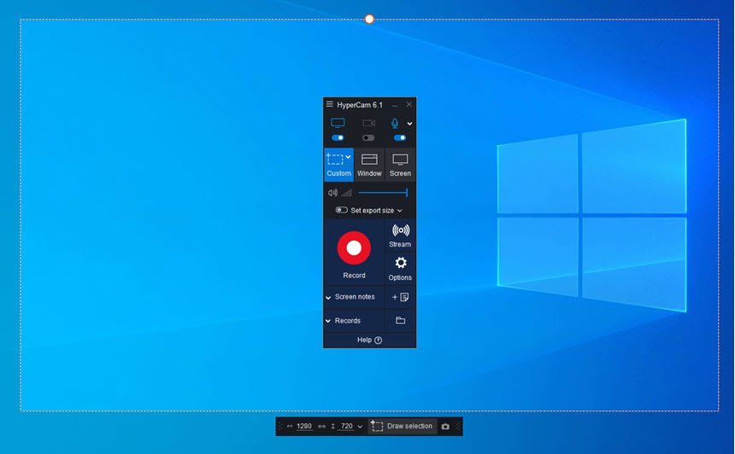
Task: Expand the Set export size chevron
Action: pyautogui.click(x=399, y=211)
